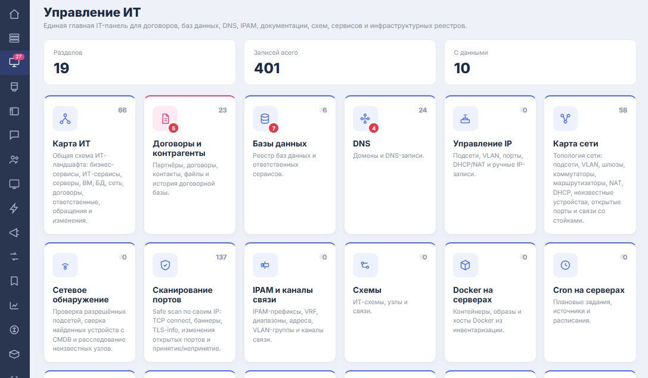
Task: Open the megaphone sidebar icon
Action: [x=14, y=232]
